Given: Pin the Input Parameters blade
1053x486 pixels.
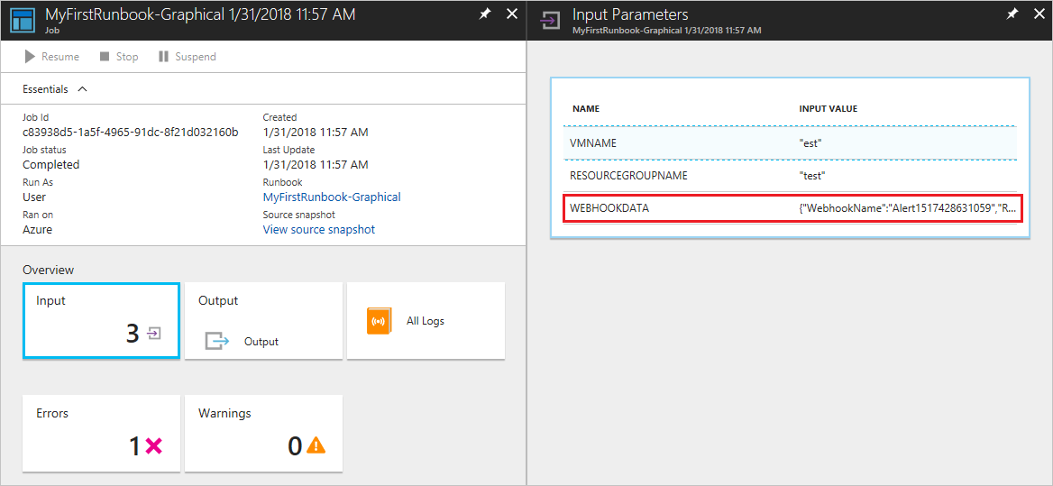Looking at the screenshot, I should pyautogui.click(x=1012, y=14).
